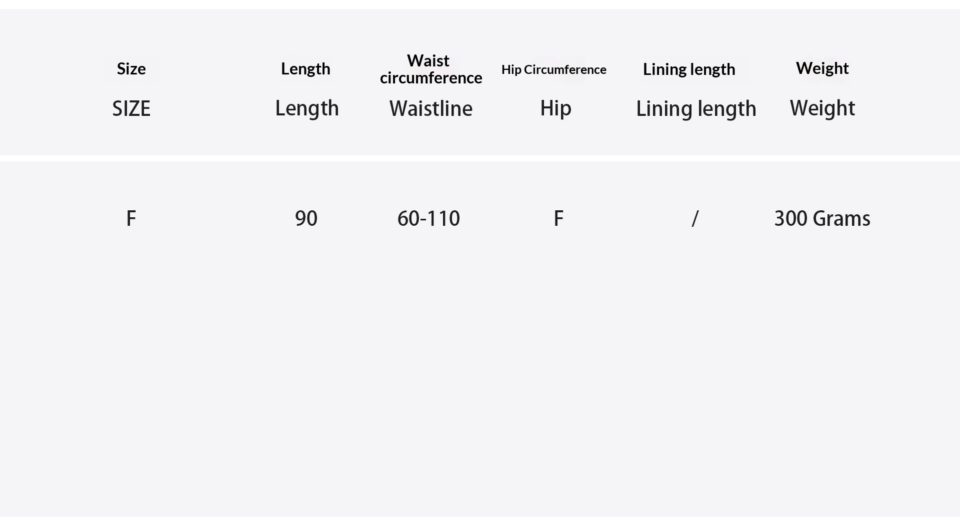Click the bold "Weight" header
The width and height of the screenshot is (960, 526).
(x=822, y=68)
